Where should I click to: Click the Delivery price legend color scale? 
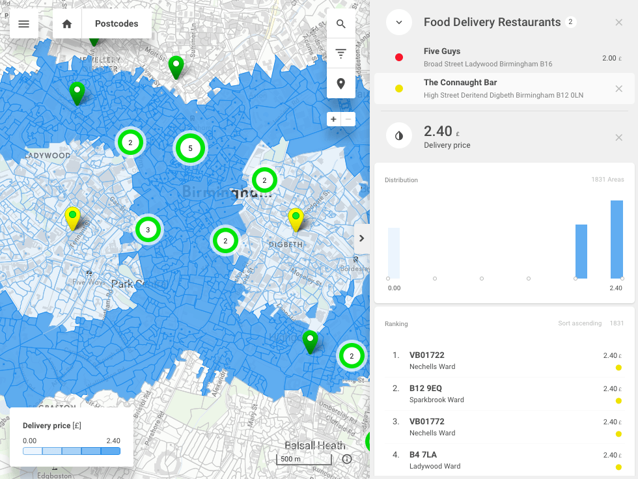click(x=72, y=451)
